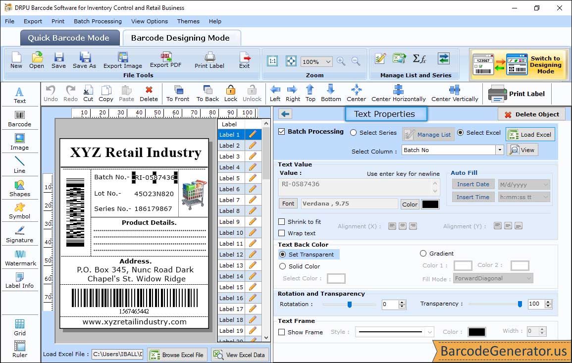Open the formula series (Σfx) icon
Viewport: 572px width, 363px height.
pyautogui.click(x=419, y=58)
